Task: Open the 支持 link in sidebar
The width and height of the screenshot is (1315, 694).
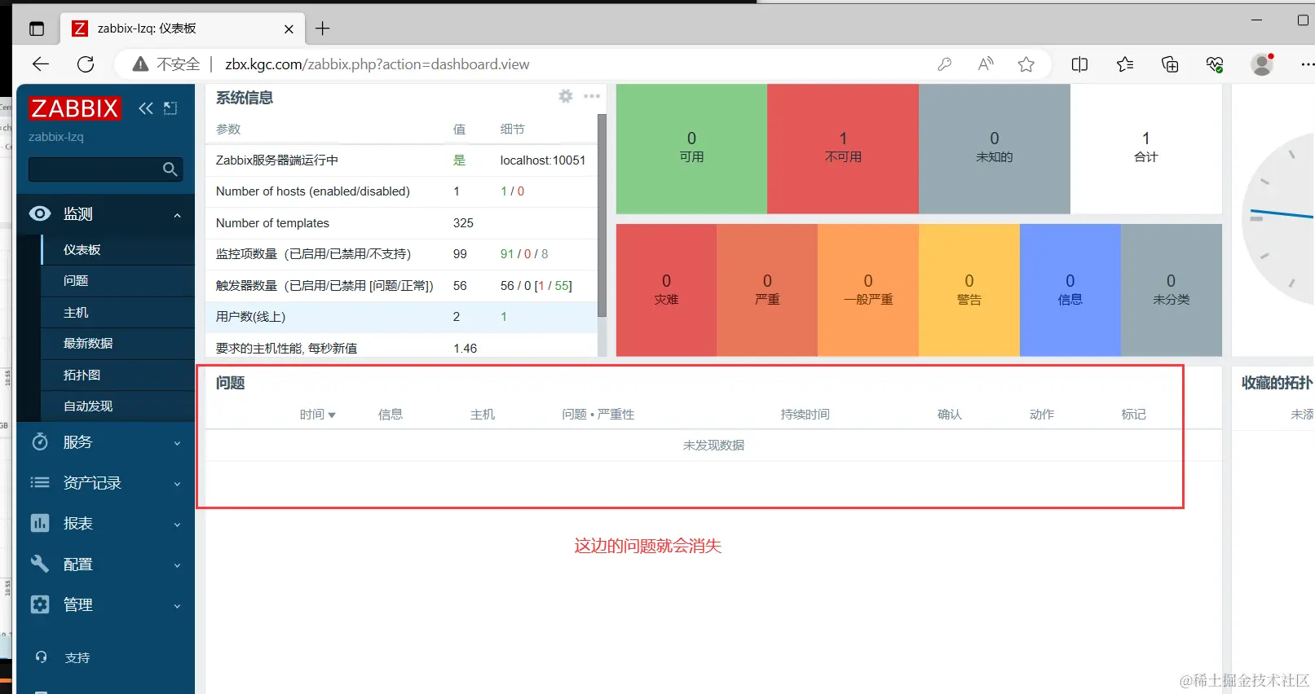Action: (77, 657)
